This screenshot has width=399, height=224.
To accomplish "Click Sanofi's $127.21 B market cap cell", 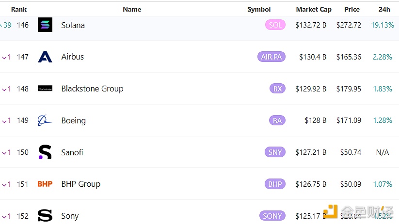I will point(310,152).
